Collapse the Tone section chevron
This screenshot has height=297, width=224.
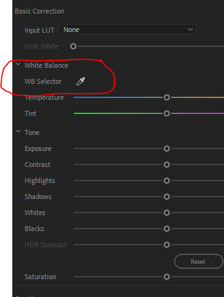pos(18,131)
